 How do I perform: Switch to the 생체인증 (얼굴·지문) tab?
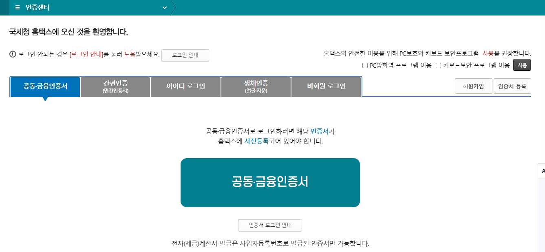(256, 87)
